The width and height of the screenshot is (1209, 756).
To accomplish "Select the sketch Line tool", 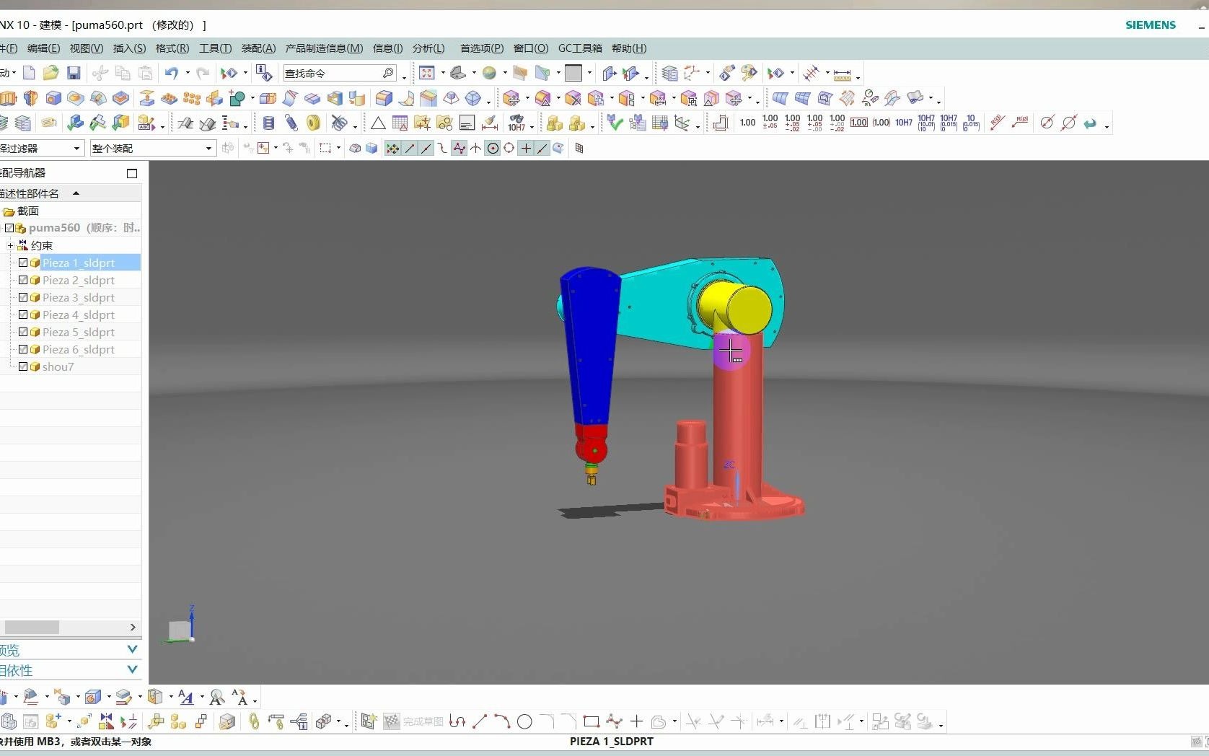I will (480, 721).
